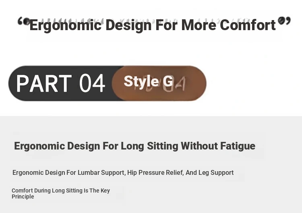Click the line "Comfort During Long Sitting Is The Key"
This screenshot has height=213, width=302.
coord(61,190)
